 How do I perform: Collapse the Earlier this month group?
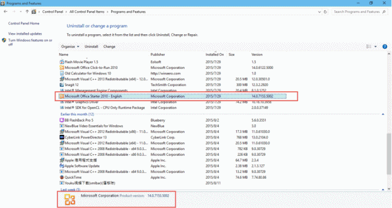pos(383,114)
